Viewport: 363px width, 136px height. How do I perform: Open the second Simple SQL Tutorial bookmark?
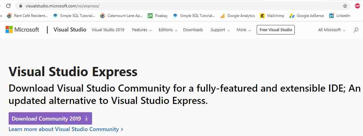(194, 16)
